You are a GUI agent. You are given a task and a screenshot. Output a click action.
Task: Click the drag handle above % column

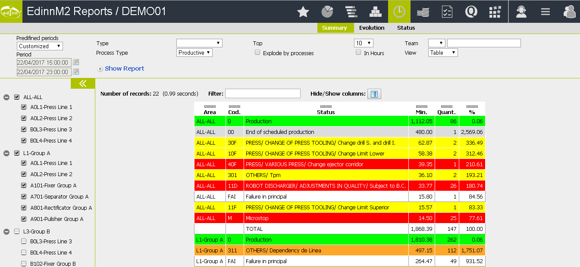pyautogui.click(x=472, y=106)
